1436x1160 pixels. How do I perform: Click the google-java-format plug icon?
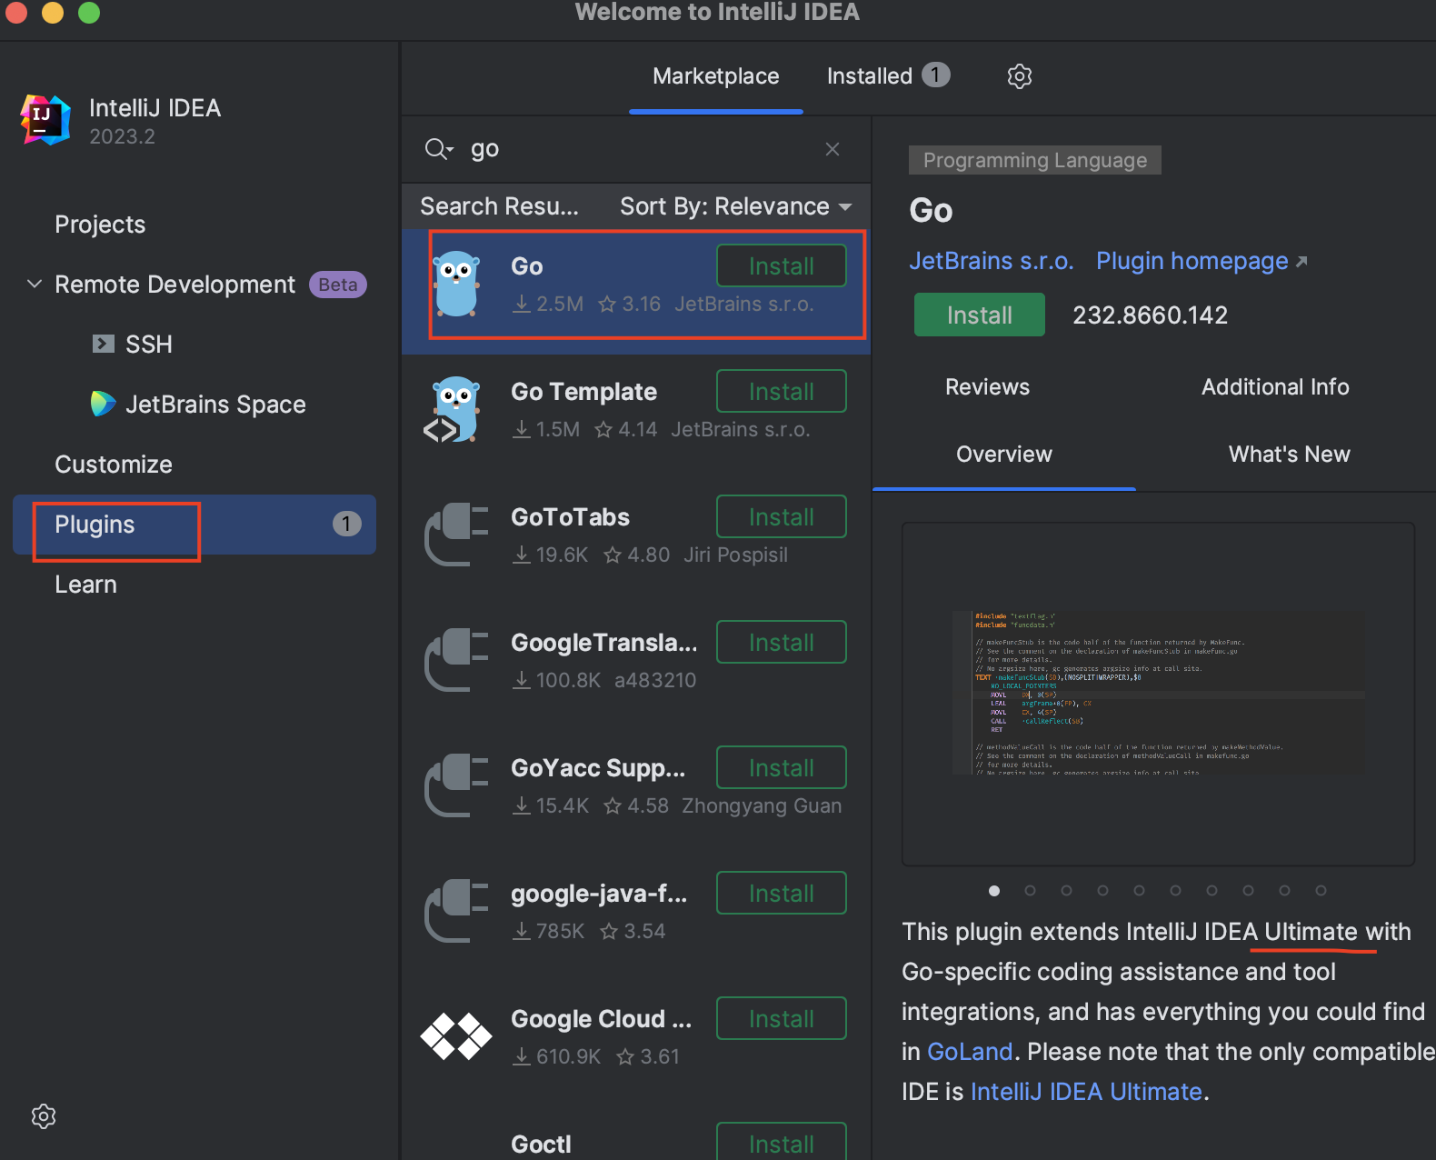456,911
